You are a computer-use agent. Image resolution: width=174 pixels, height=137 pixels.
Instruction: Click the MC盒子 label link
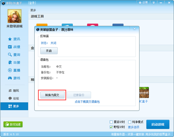(144, 101)
